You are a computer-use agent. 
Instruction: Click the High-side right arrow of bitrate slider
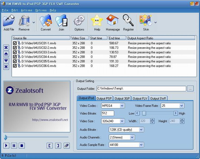pyautogui.click(x=175, y=113)
